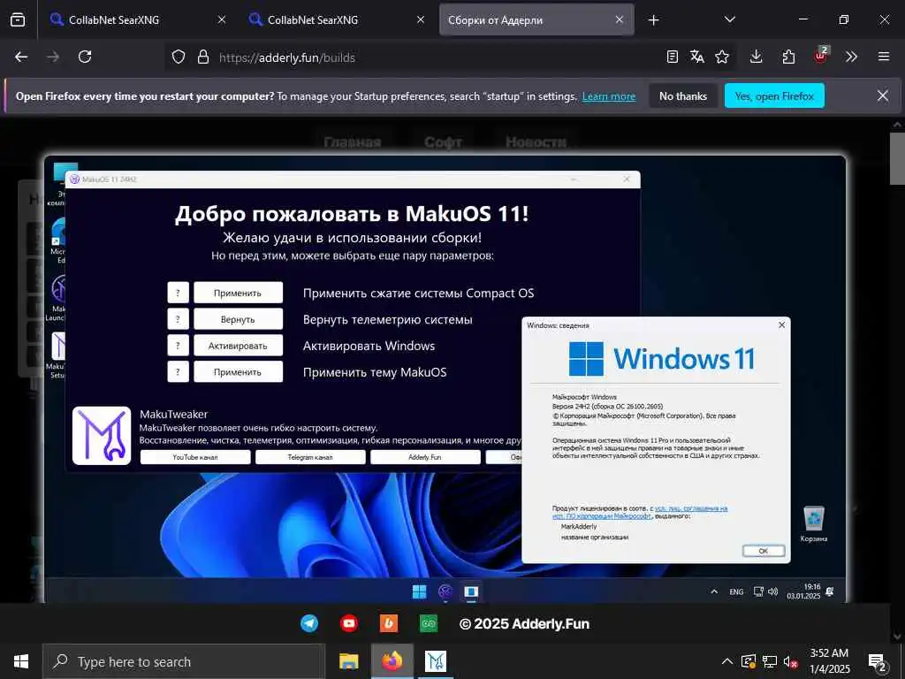Open the Новости page menu item
Screen dimensions: 905x679
[x=536, y=142]
